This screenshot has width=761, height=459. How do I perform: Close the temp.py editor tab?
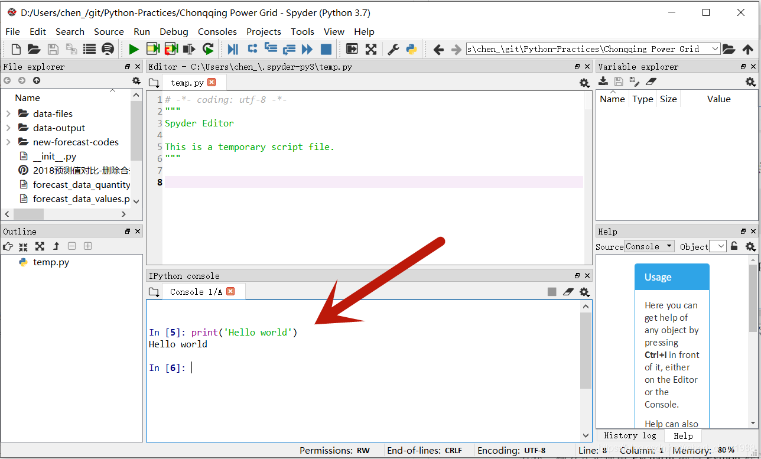(x=212, y=83)
